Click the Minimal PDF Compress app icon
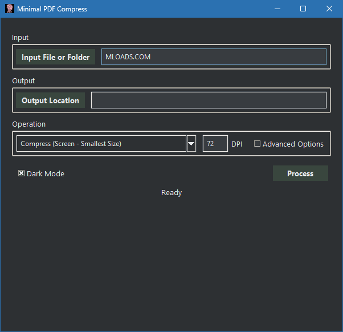 [x=10, y=9]
